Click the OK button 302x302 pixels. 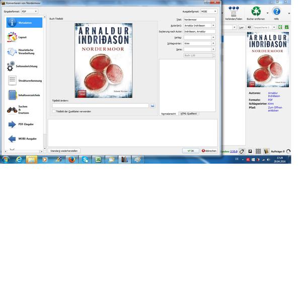(191, 151)
